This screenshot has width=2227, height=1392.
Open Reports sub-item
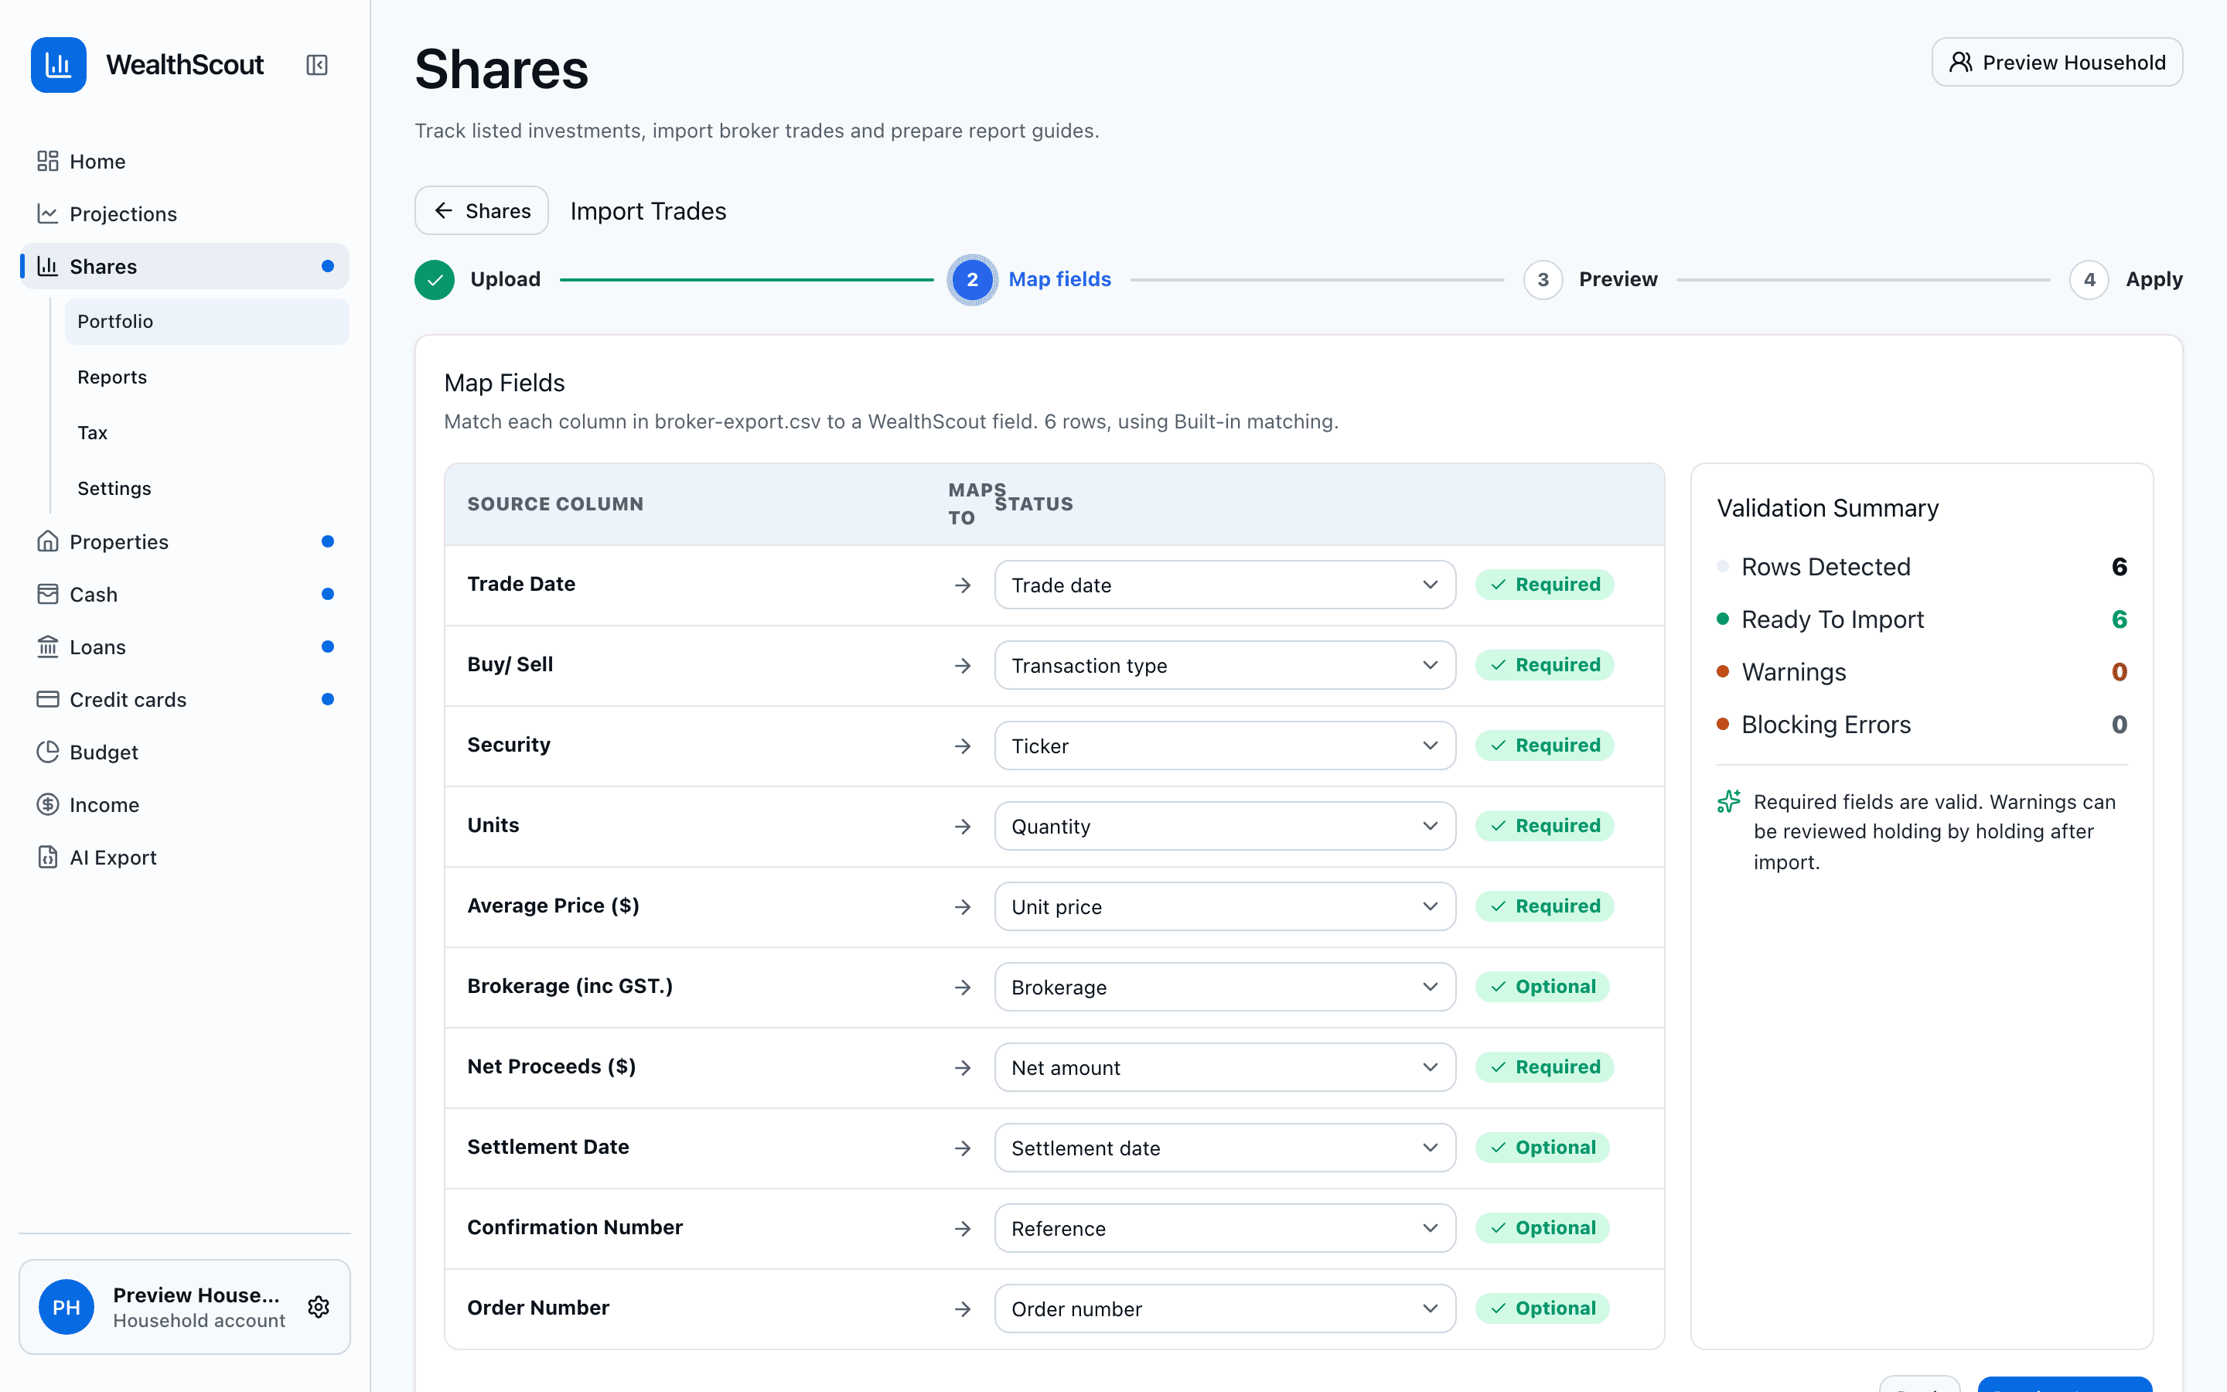[x=207, y=377]
